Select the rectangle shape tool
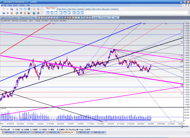The height and width of the screenshot is (138, 190). pos(74,13)
